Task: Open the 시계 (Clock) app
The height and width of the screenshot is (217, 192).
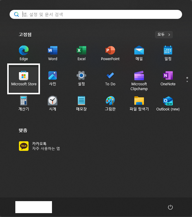Action: tap(53, 104)
